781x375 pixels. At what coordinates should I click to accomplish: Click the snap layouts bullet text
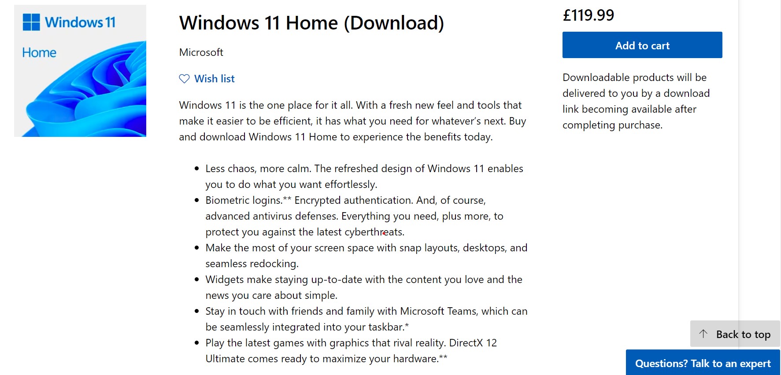pos(366,256)
